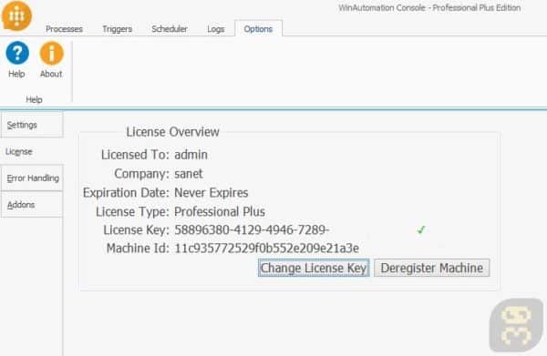Click the 'License Key:' label
Image resolution: width=547 pixels, height=356 pixels.
click(x=136, y=230)
